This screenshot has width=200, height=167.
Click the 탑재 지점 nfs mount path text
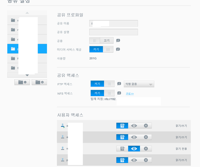click(104, 99)
